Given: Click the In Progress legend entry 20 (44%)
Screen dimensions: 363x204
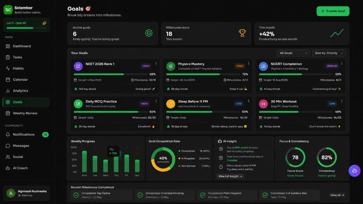Looking at the screenshot, I should point(194,158).
